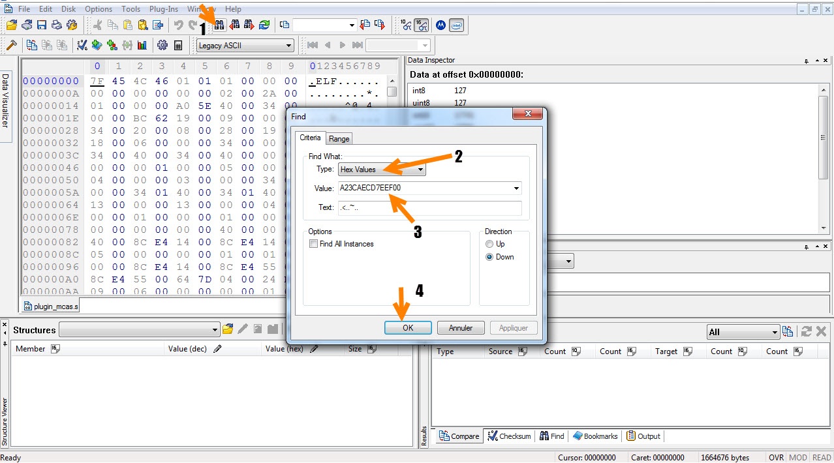834x463 pixels.
Task: Switch to the Range tab in Find dialog
Action: click(x=339, y=138)
